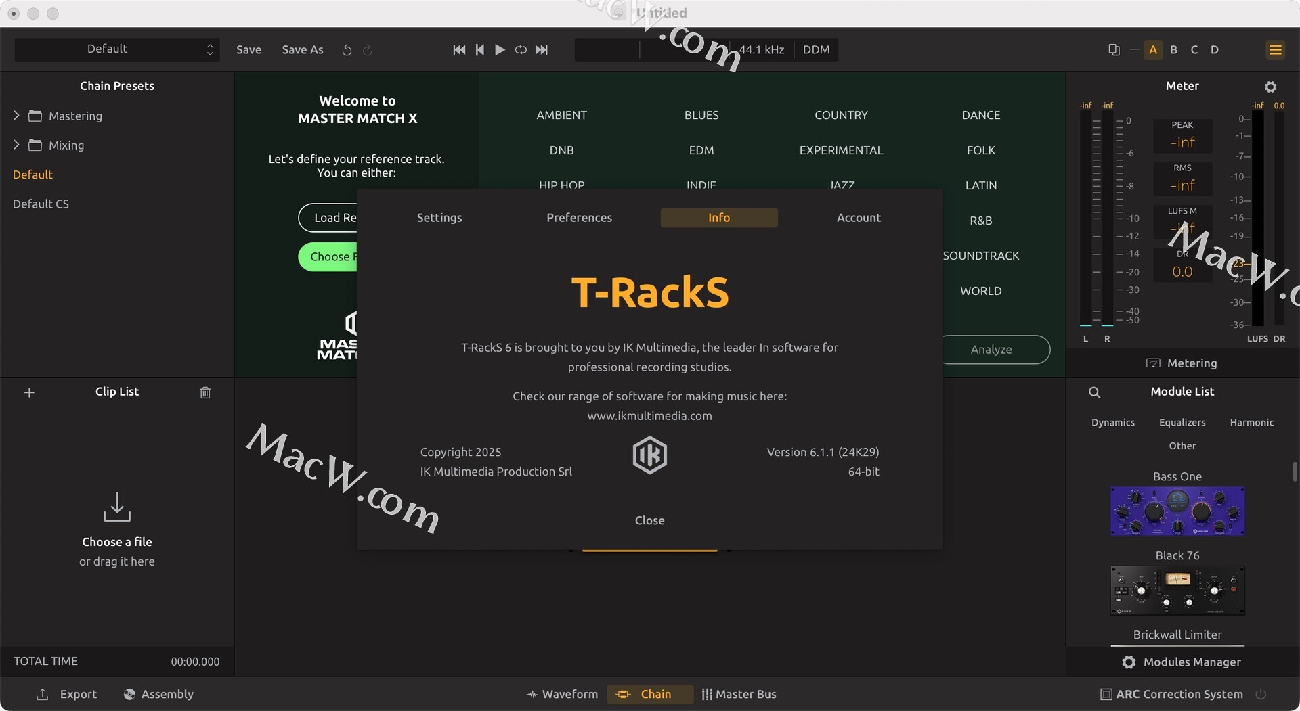This screenshot has height=711, width=1300.
Task: Switch to the Chain view
Action: click(x=650, y=694)
